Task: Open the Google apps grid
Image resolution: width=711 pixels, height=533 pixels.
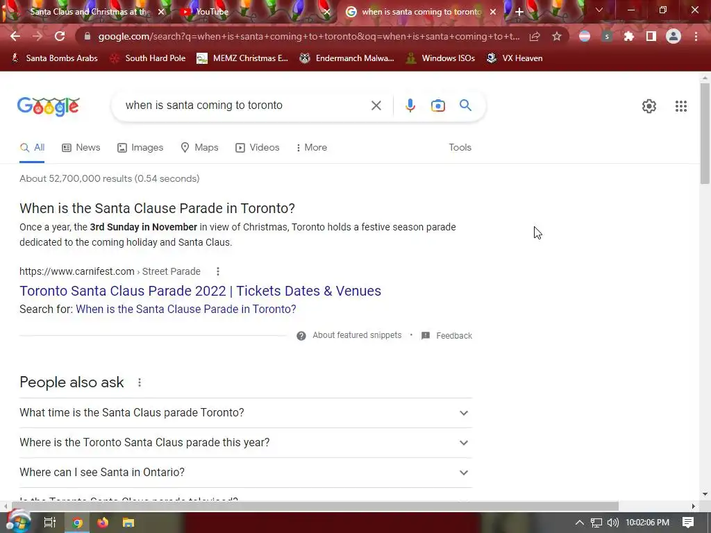Action: pos(680,106)
